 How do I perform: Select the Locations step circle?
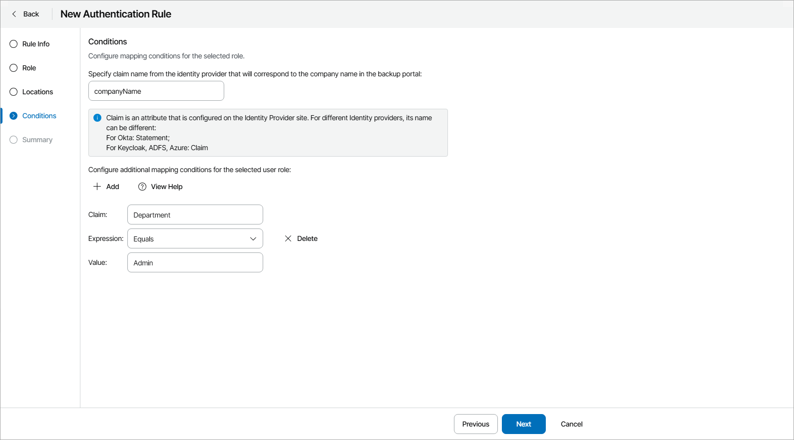[x=13, y=92]
